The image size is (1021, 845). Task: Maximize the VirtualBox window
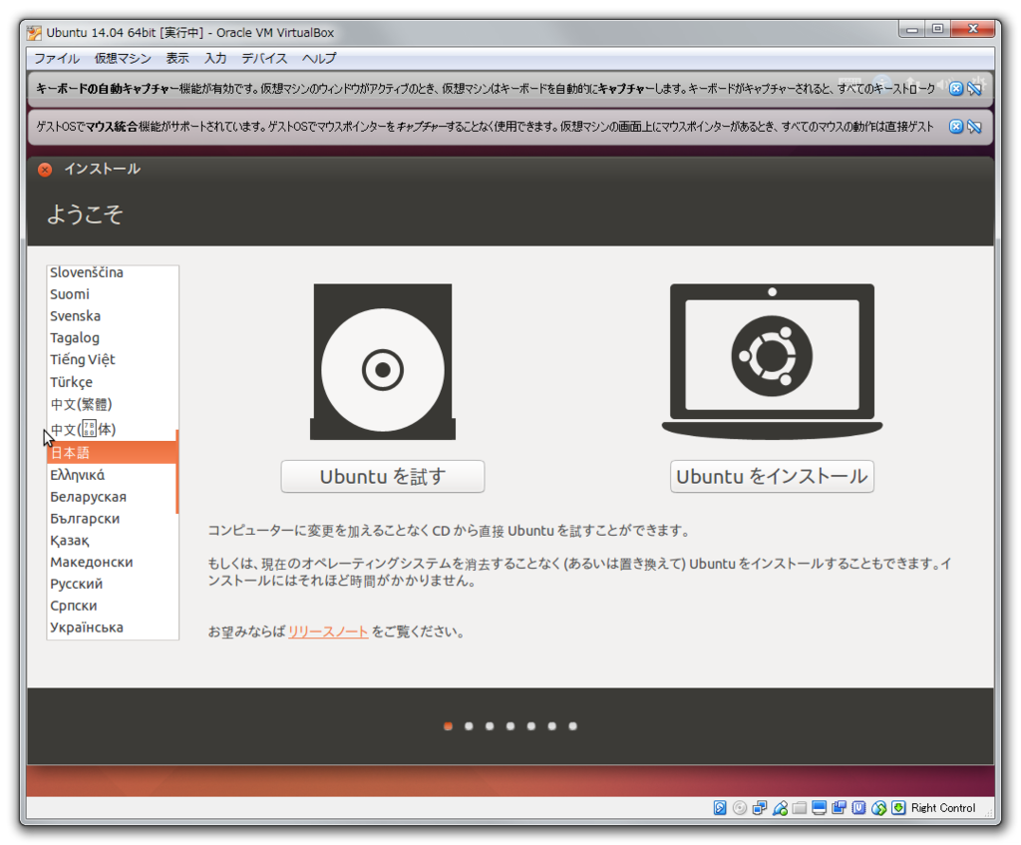click(937, 29)
